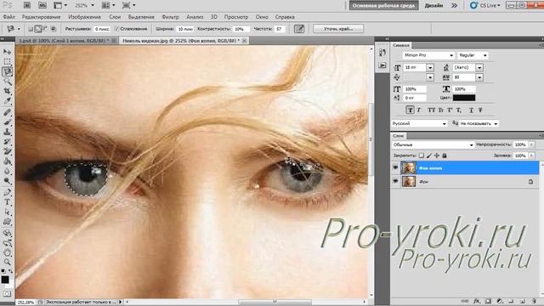The height and width of the screenshot is (306, 544).
Task: Hide the Фон копия layer
Action: point(395,167)
